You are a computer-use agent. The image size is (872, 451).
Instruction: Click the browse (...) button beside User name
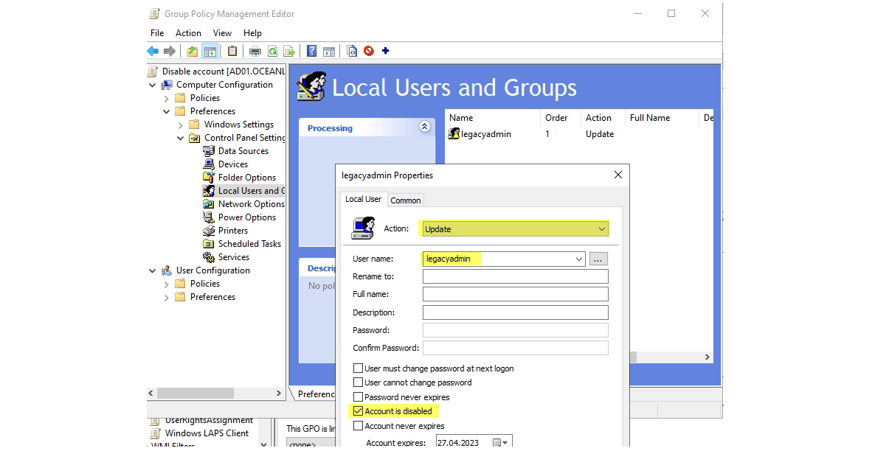tap(598, 259)
